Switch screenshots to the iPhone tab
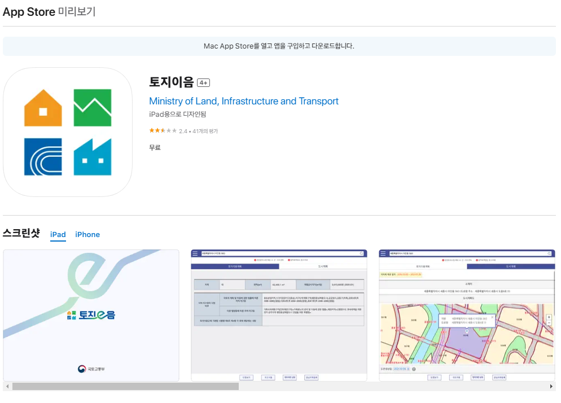The width and height of the screenshot is (561, 403). click(87, 234)
